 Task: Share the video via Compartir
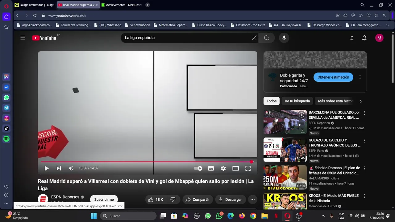[197, 199]
